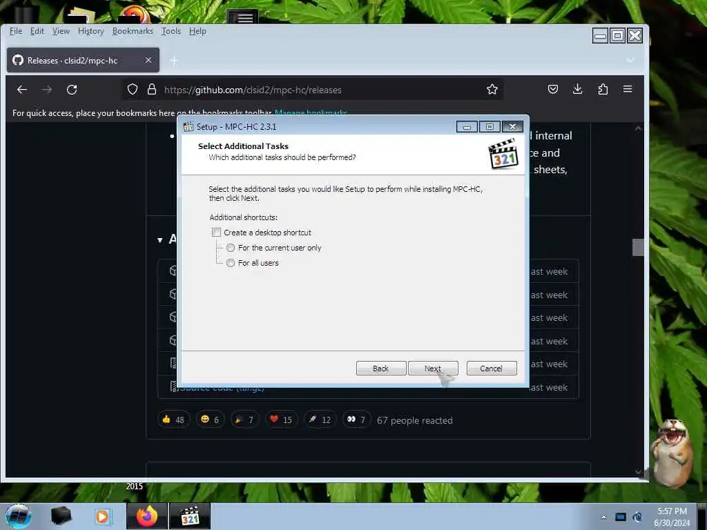Open the History menu in Firefox

(90, 31)
